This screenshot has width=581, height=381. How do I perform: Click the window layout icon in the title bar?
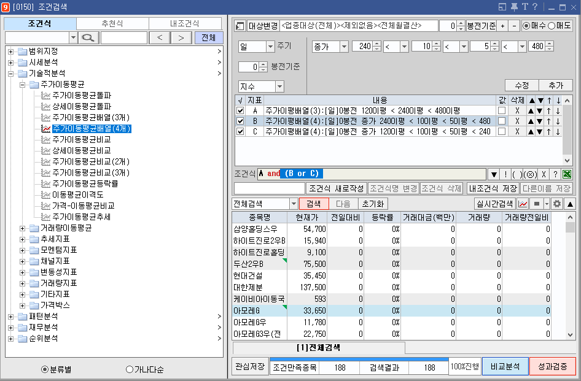point(502,7)
